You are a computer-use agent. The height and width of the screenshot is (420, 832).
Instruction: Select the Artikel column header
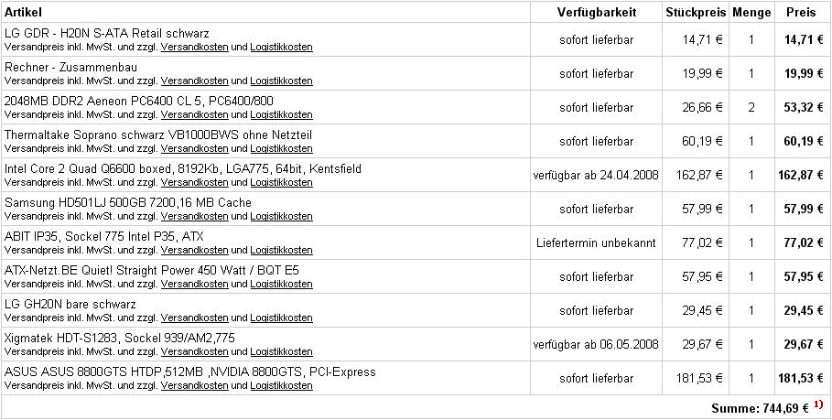click(x=24, y=12)
